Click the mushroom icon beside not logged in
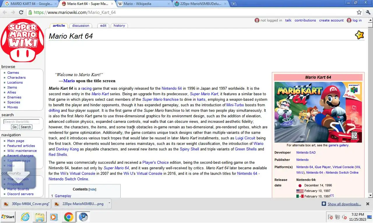The image size is (373, 223). [x=257, y=20]
